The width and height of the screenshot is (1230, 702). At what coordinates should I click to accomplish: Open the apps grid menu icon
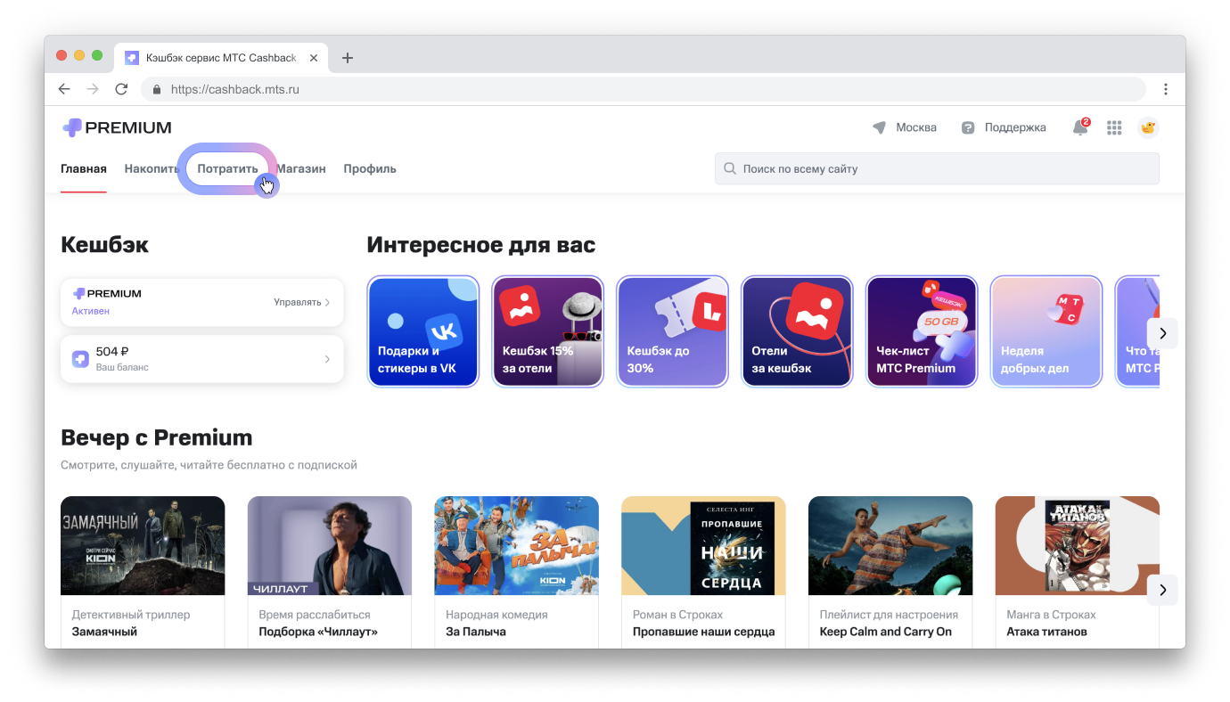(x=1114, y=127)
